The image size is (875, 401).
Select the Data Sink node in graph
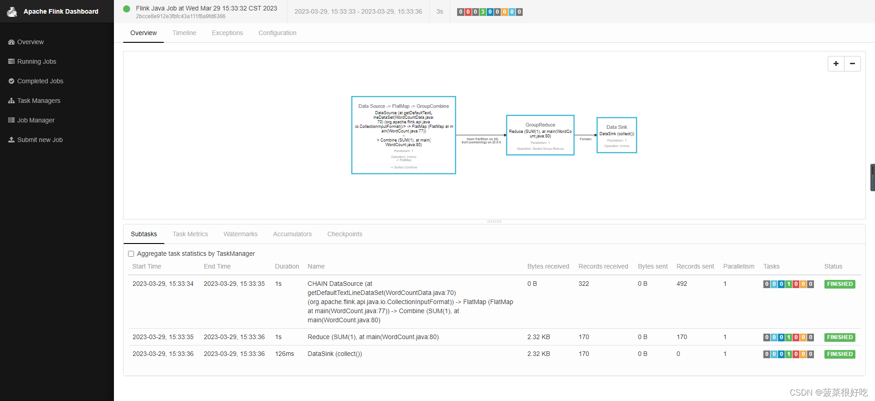tap(617, 135)
